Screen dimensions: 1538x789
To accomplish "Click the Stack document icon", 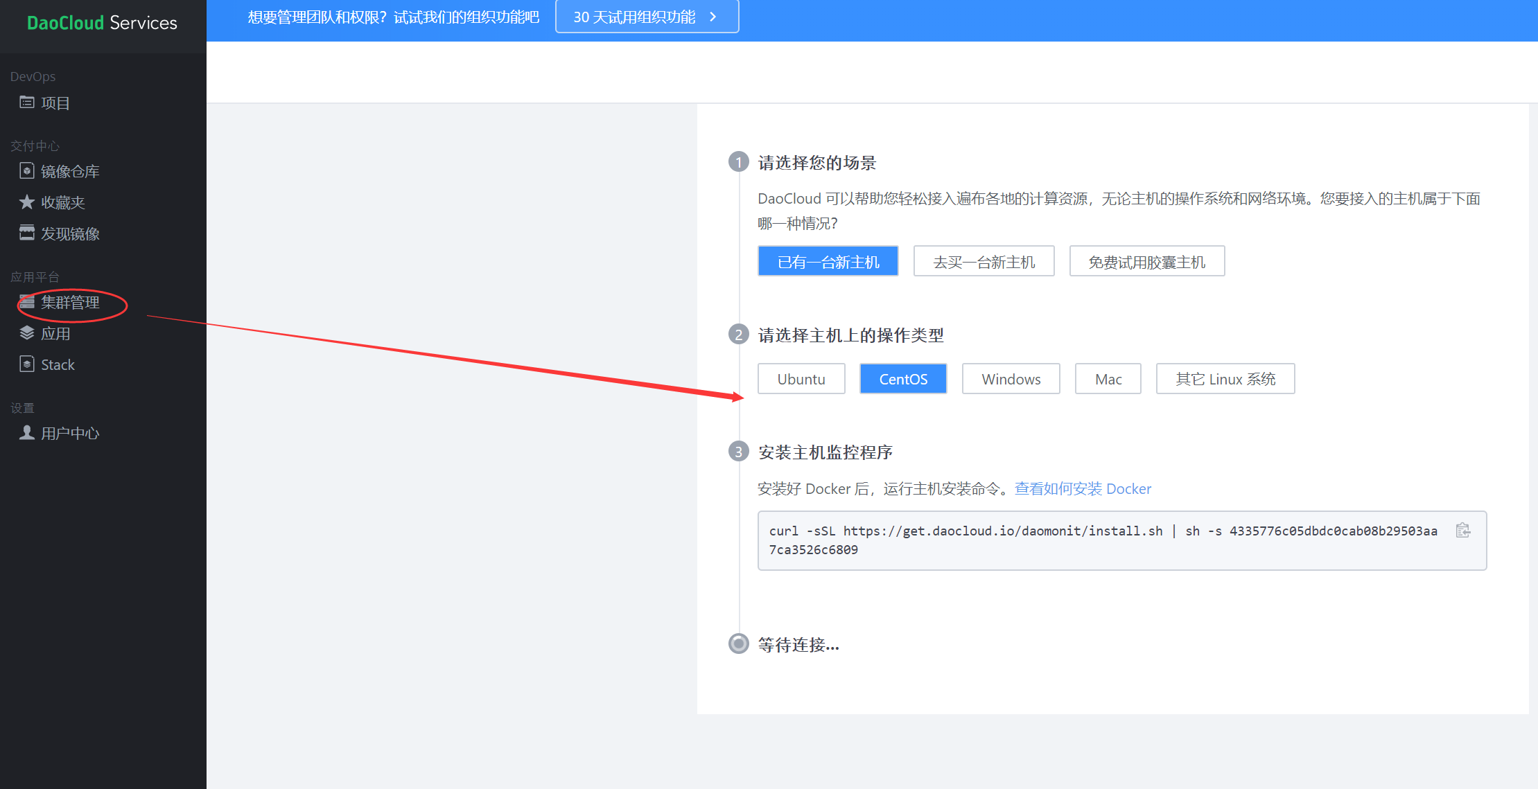I will click(26, 364).
